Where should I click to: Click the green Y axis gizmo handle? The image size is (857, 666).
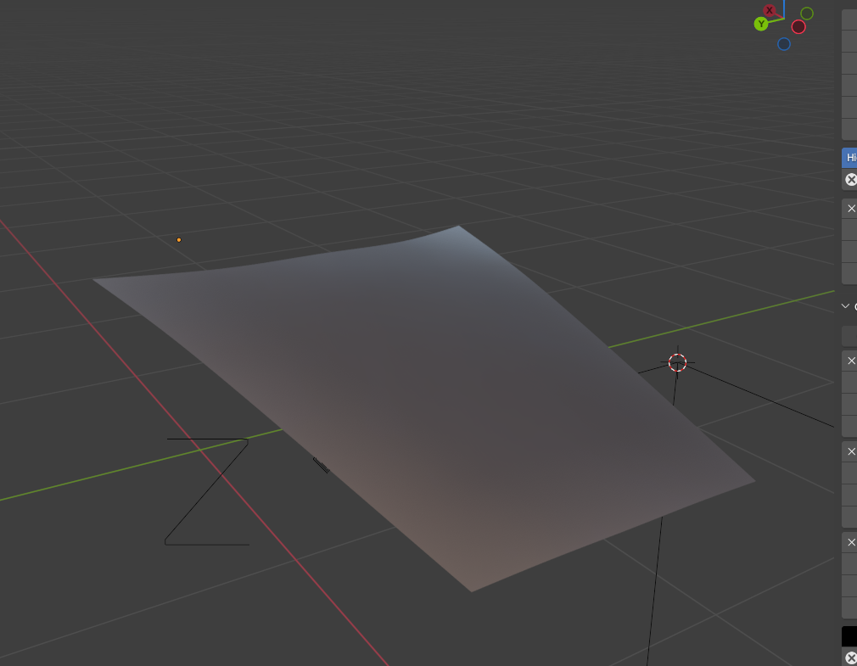(x=761, y=24)
